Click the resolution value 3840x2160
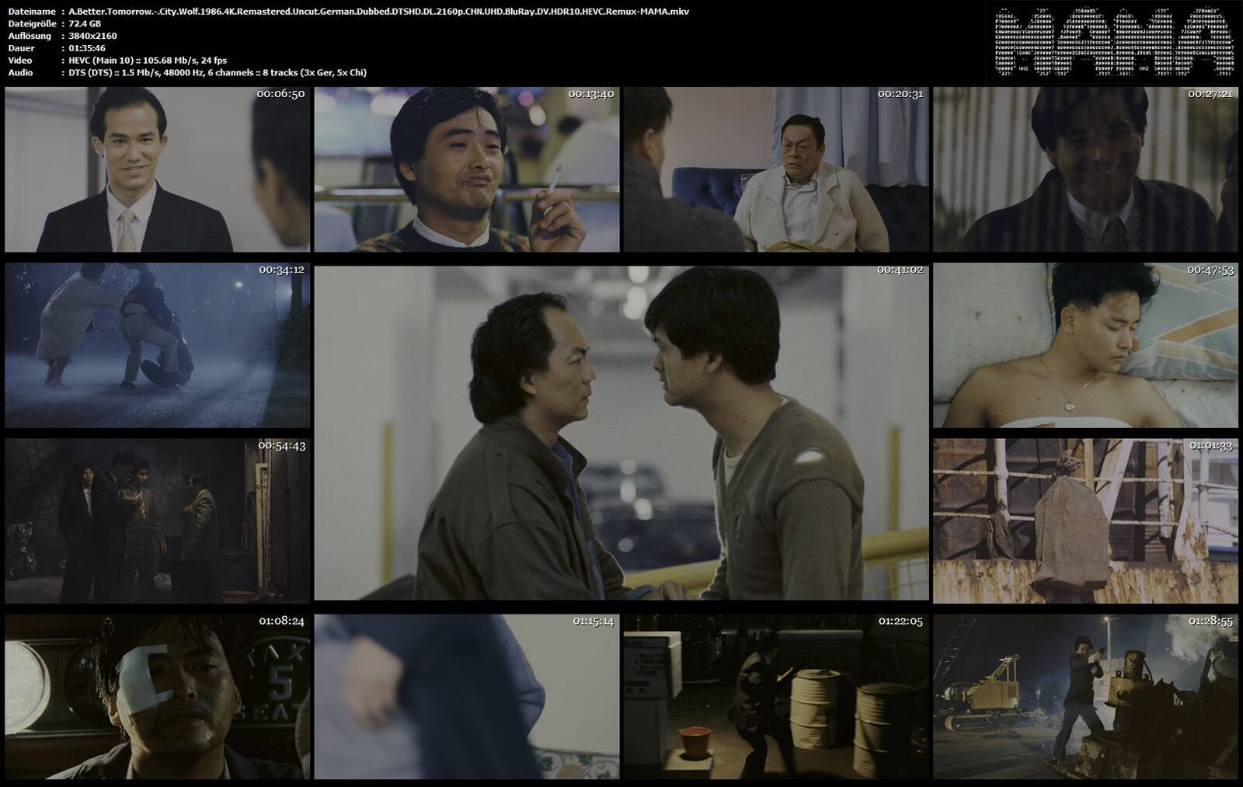The image size is (1243, 787). click(x=92, y=36)
